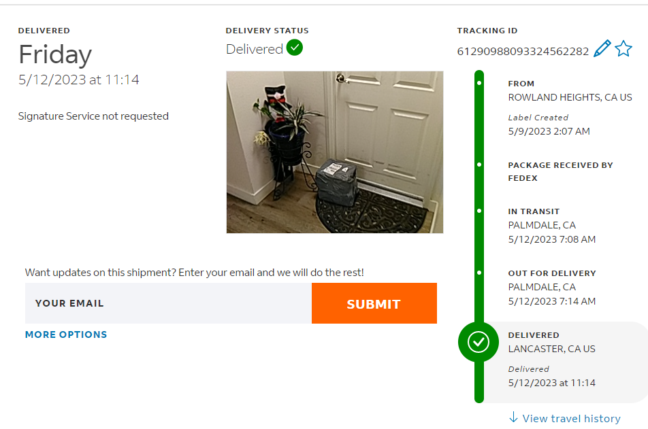Click the Delivered text under Delivery Status
The width and height of the screenshot is (648, 429).
[x=255, y=49]
